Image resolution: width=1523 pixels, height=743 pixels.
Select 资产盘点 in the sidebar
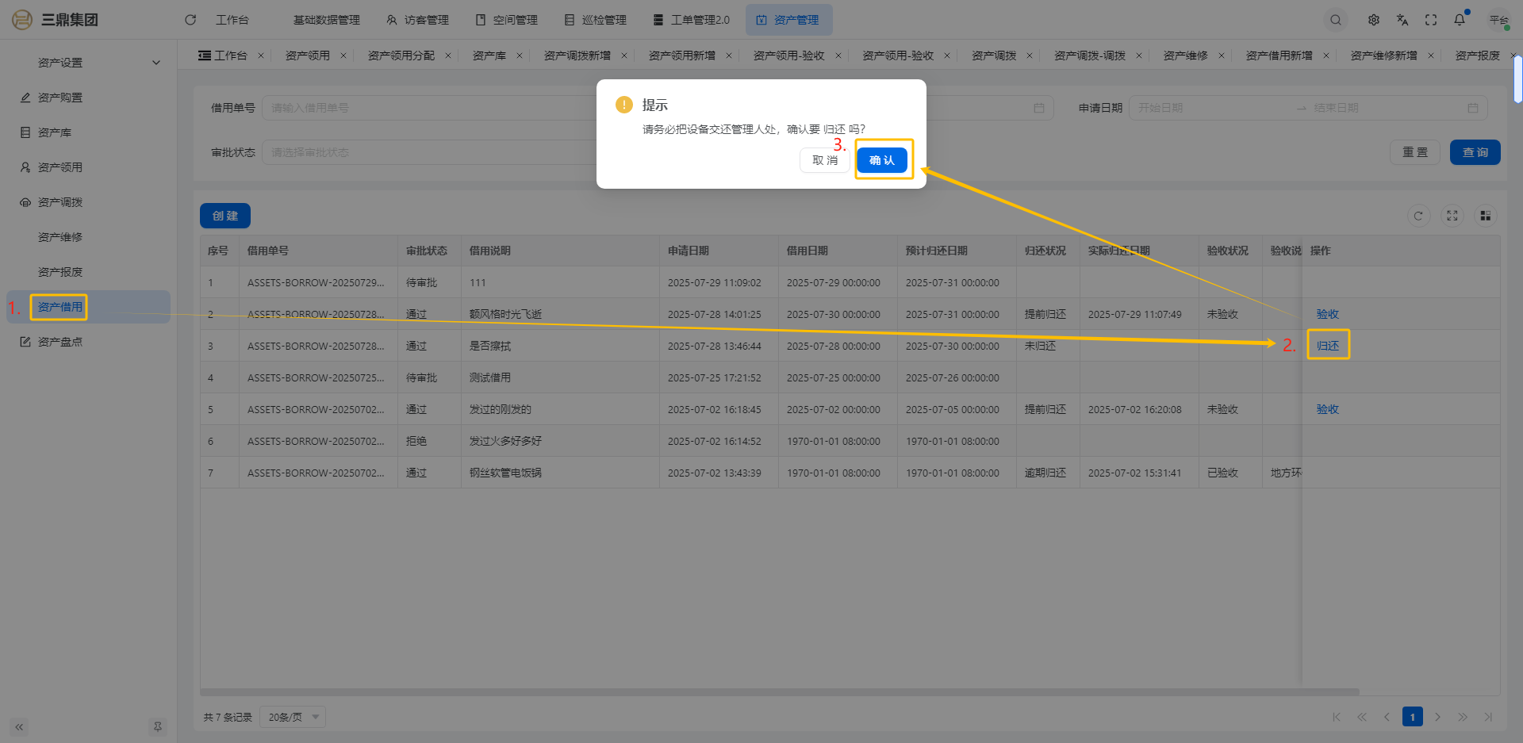coord(60,342)
